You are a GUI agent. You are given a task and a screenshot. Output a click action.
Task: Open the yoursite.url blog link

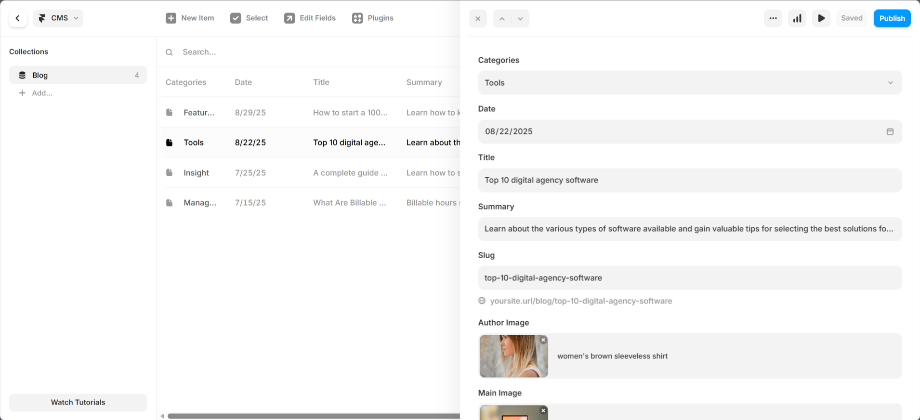(x=581, y=301)
